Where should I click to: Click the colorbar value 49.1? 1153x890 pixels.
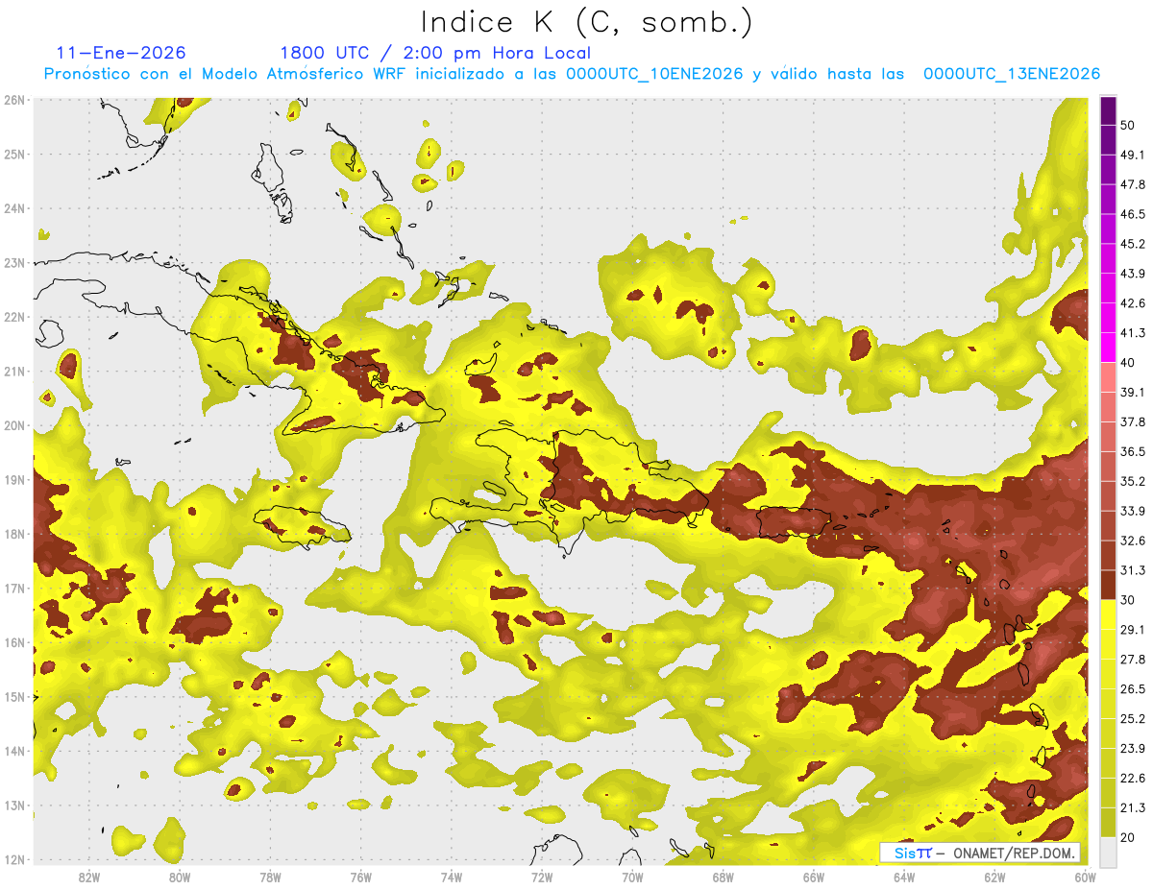coord(1133,155)
